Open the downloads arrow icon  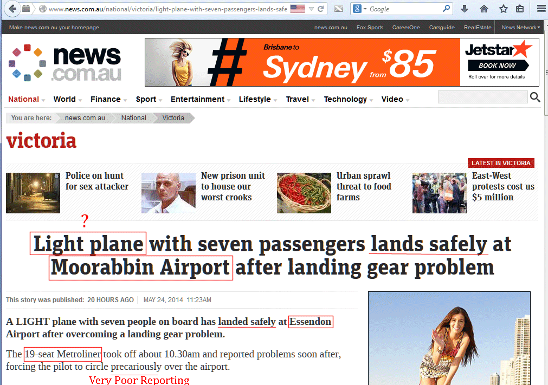464,9
